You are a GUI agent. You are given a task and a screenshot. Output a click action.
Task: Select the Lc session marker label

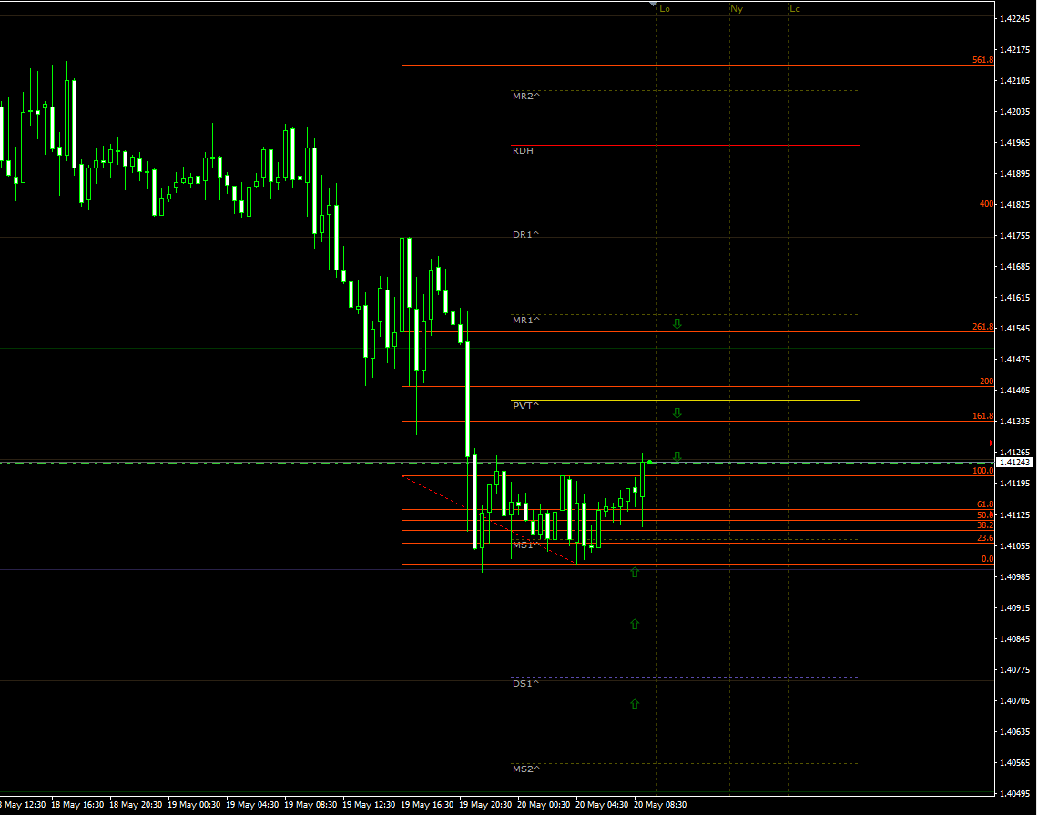[x=795, y=9]
